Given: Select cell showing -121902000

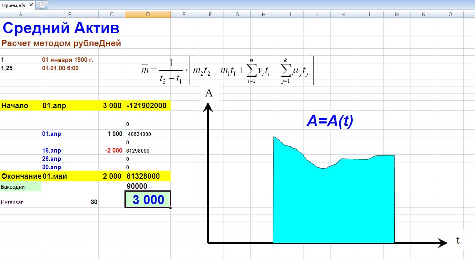Looking at the screenshot, I should point(147,106).
